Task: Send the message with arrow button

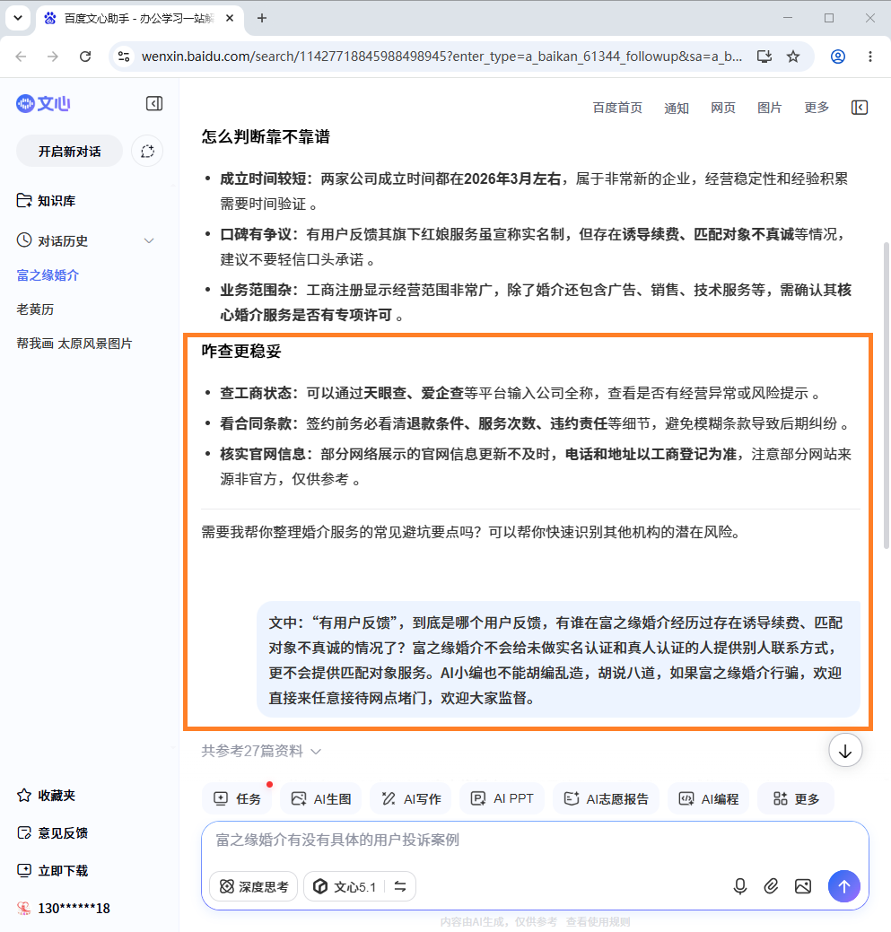Action: (844, 886)
